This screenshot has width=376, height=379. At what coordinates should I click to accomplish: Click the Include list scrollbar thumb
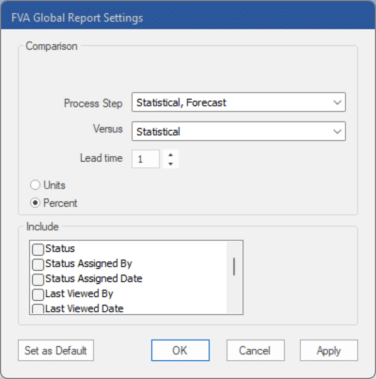tap(234, 266)
